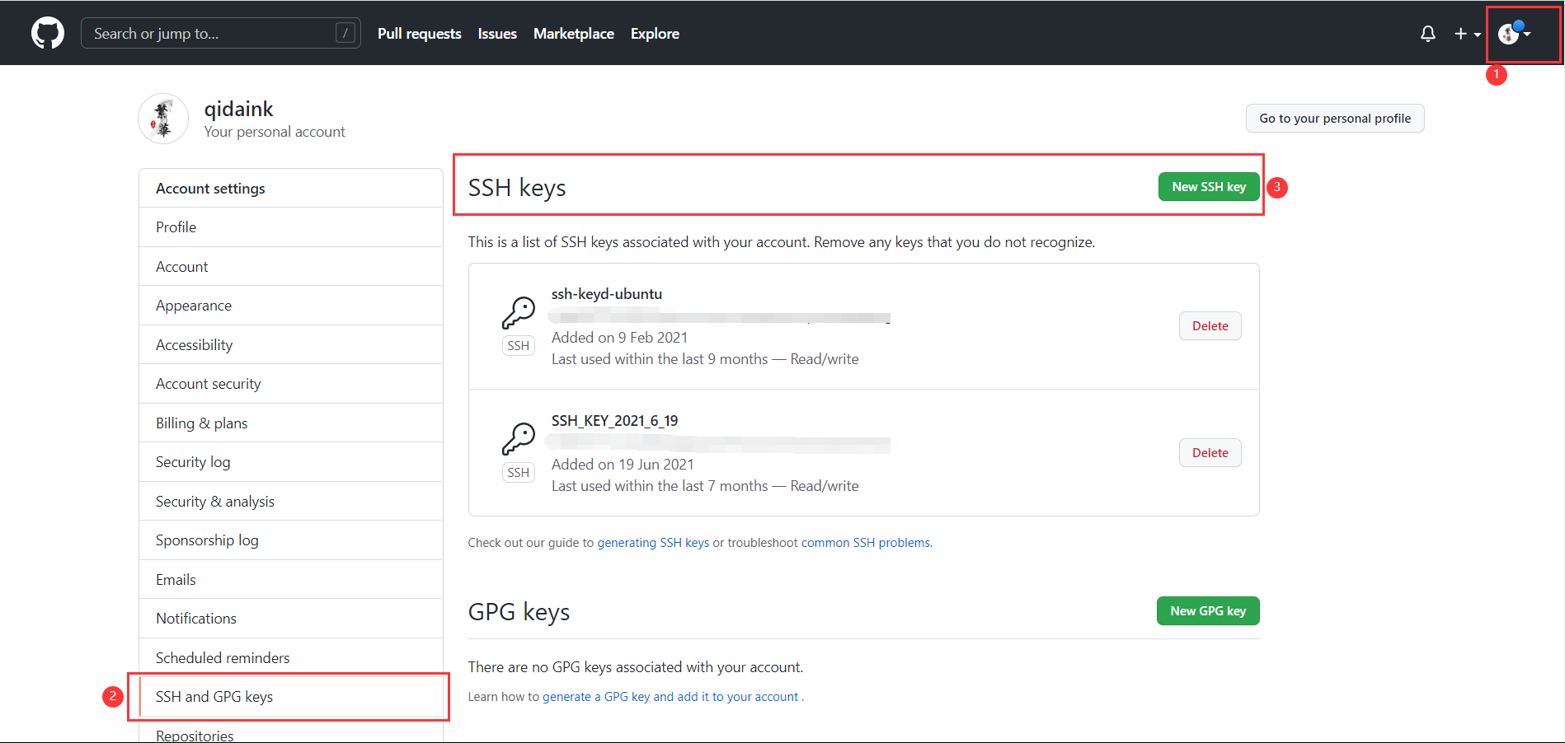Delete the ssh-keyd-ubuntu key
Screen dimensions: 1565x743
pyautogui.click(x=1210, y=326)
